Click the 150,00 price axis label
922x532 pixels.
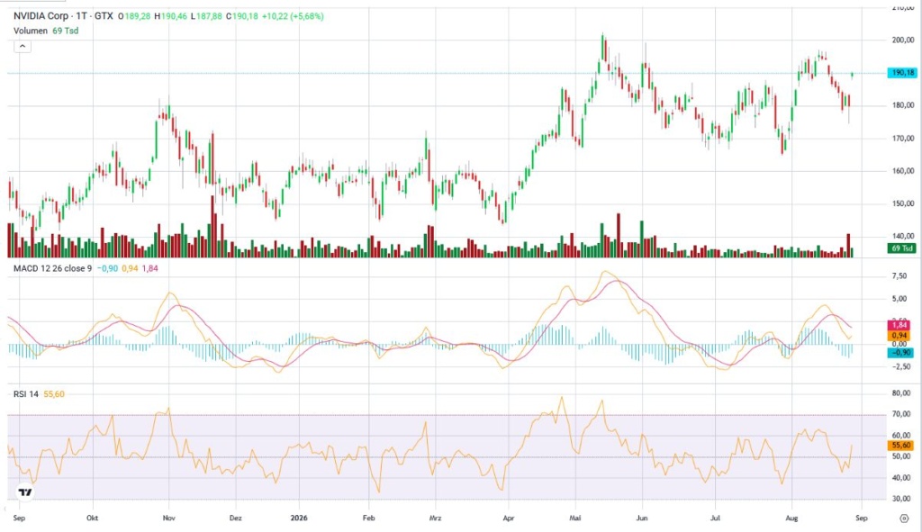[x=903, y=203]
